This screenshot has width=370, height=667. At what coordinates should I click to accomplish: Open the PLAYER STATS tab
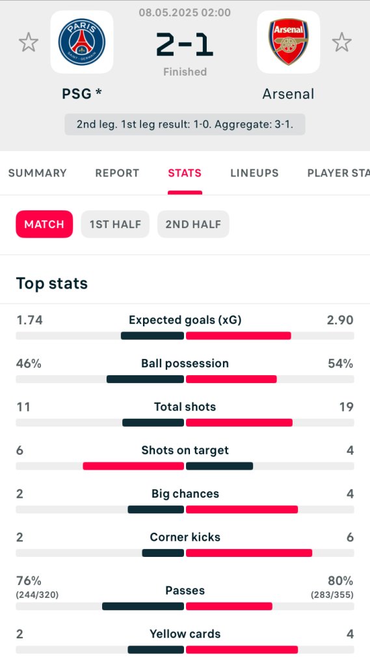[x=338, y=173]
